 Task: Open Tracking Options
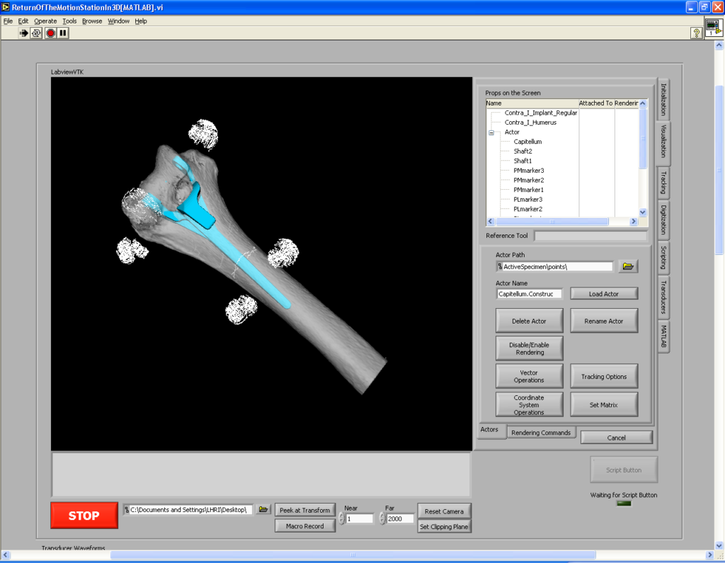tap(604, 377)
